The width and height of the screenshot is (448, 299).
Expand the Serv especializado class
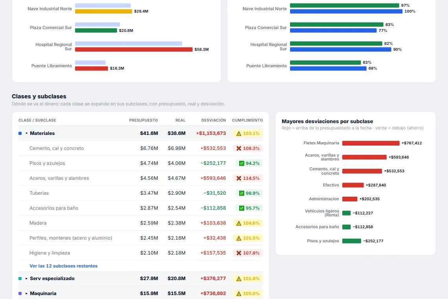27,279
